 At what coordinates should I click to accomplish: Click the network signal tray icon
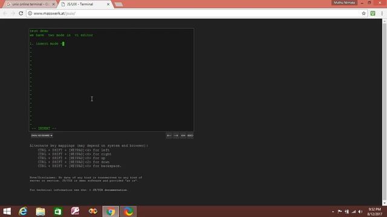[x=354, y=212]
